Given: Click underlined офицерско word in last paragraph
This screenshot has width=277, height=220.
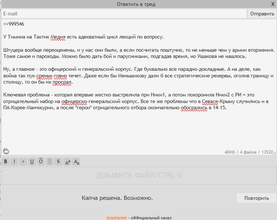Looking at the screenshot, I should (74, 101).
